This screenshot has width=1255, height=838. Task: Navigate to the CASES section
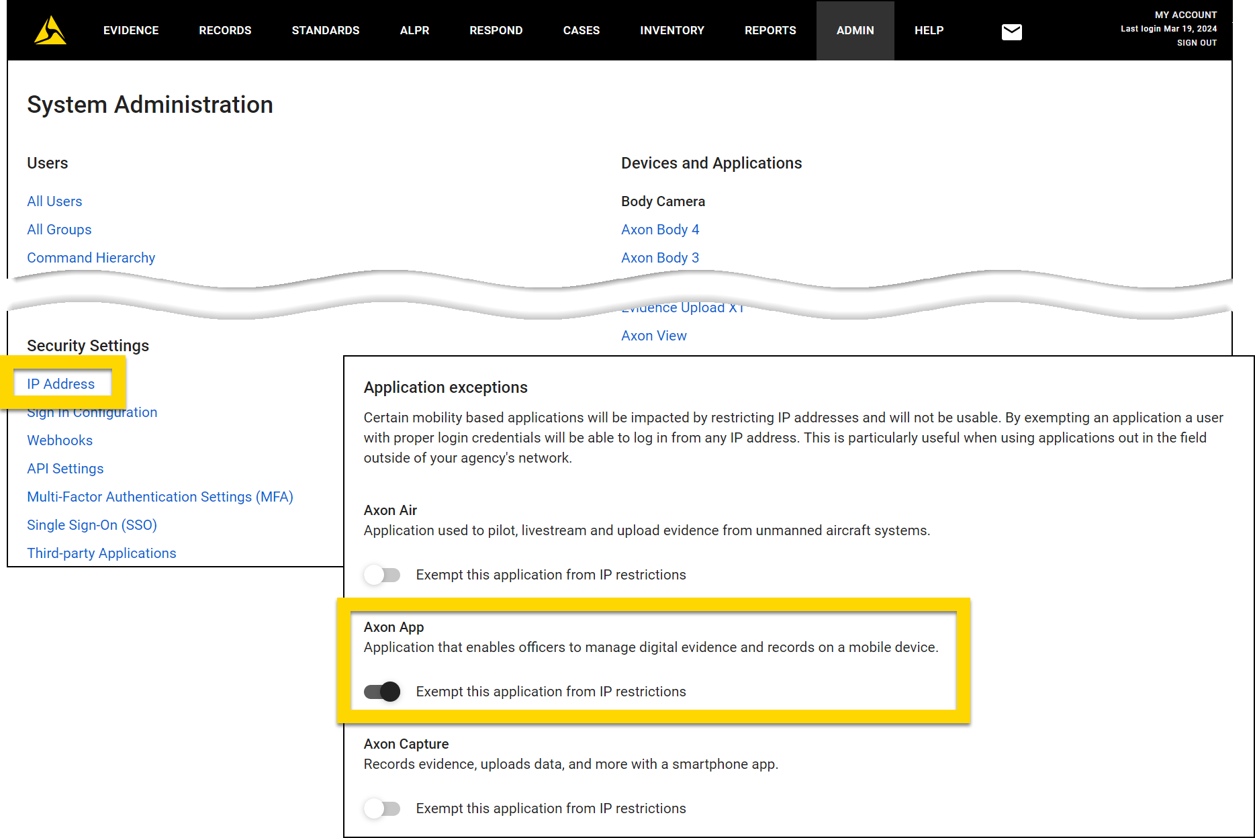(581, 30)
